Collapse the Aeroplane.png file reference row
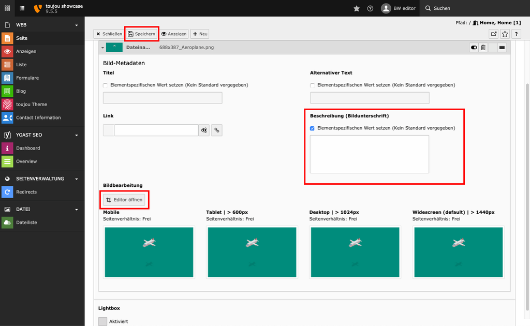Screen dimensions: 530x326 pos(102,48)
